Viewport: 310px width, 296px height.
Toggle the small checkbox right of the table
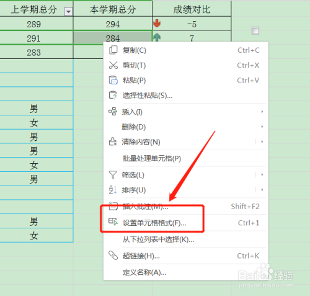[x=255, y=31]
